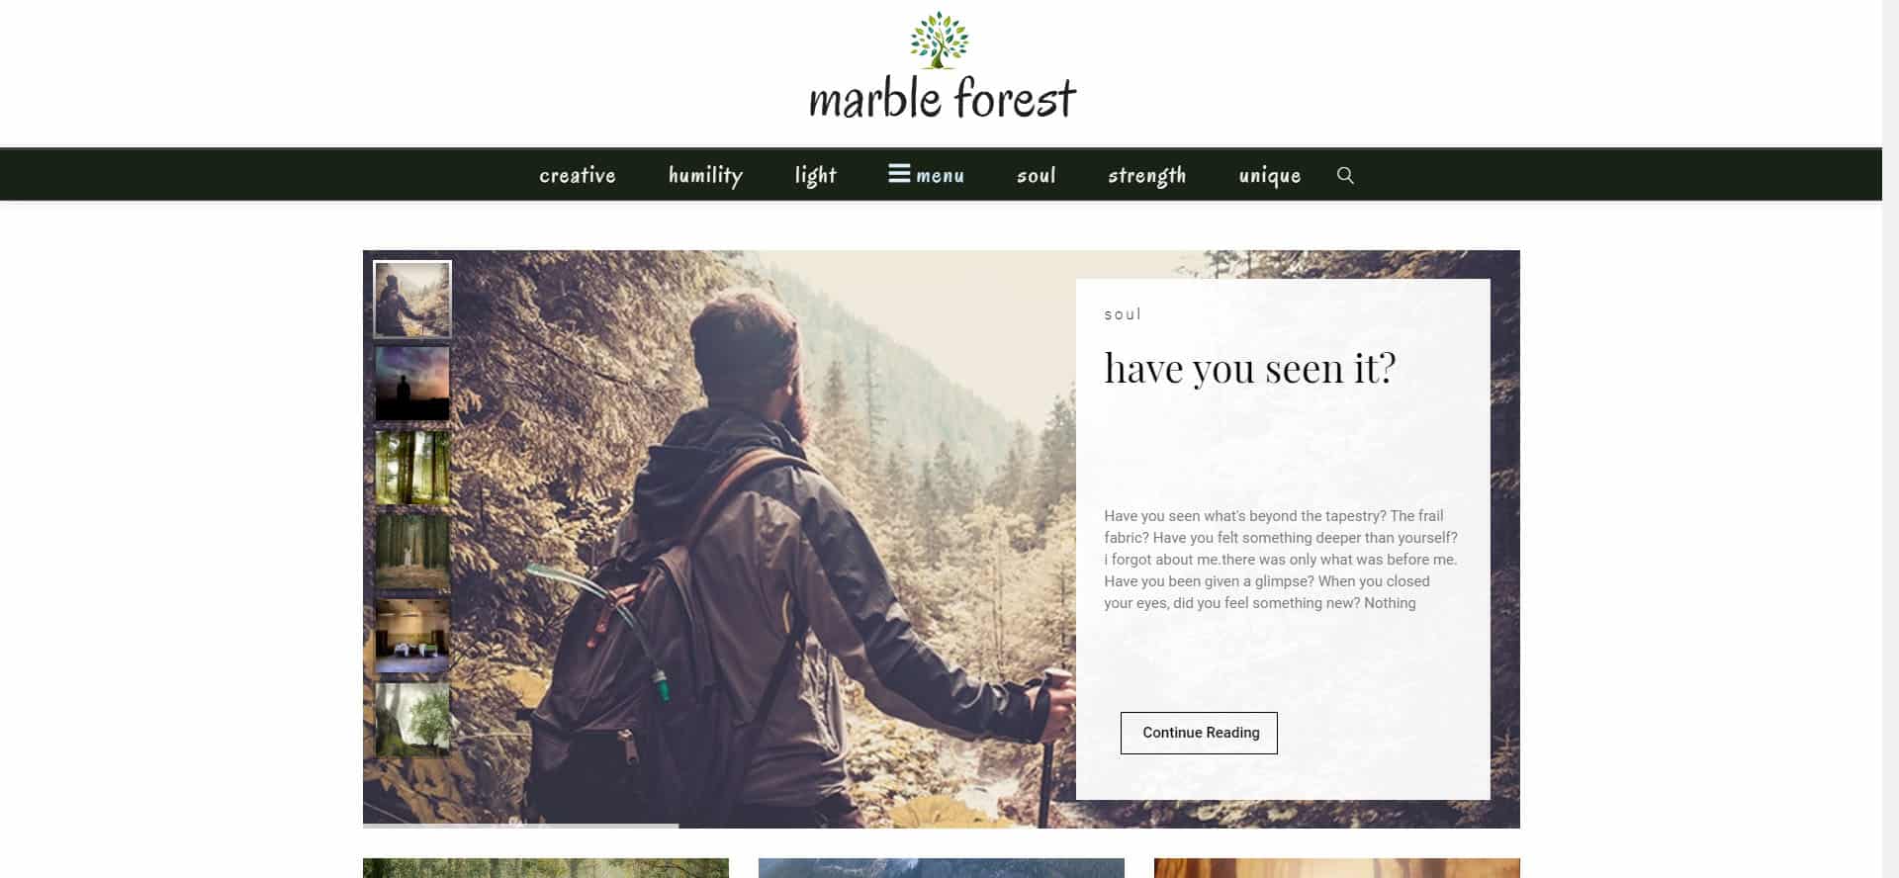Select the silhouette sunset slide thumbnail

point(412,384)
